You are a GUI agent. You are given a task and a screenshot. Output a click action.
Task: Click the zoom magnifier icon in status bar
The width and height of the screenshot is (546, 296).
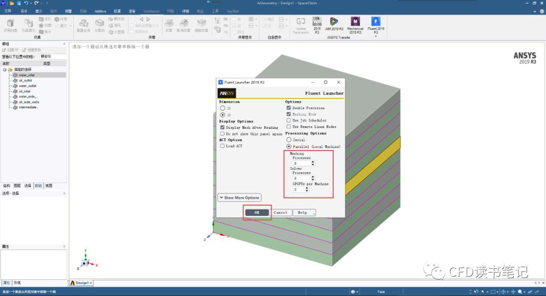[x=520, y=292]
